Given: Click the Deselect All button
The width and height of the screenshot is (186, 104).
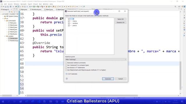Looking at the screenshot, I should (x=121, y=23).
